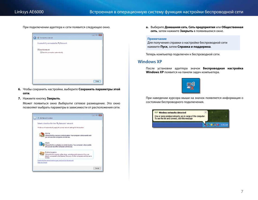
Task: Choose Work network location text
Action: 68,145
